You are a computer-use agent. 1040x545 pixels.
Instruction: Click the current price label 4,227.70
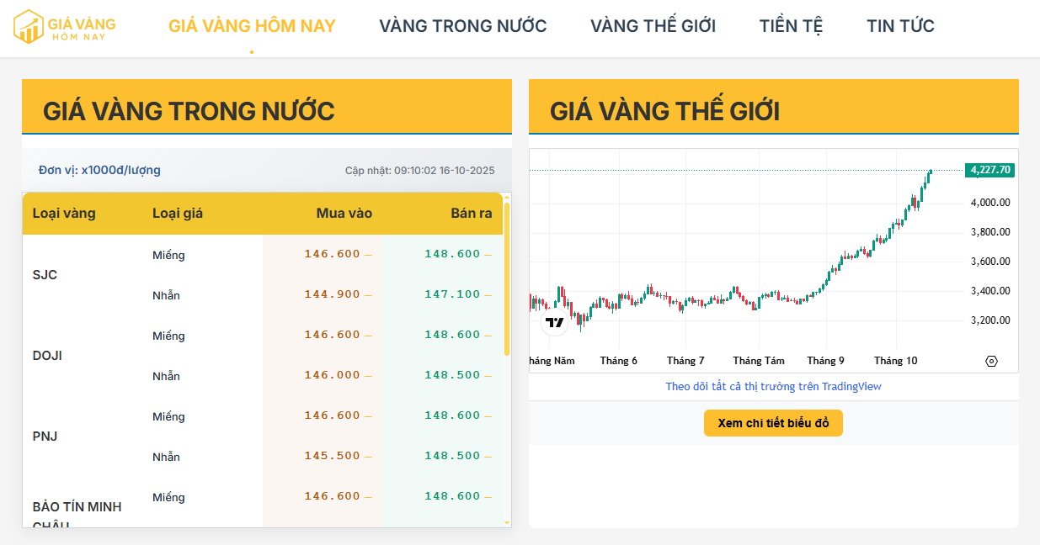989,170
